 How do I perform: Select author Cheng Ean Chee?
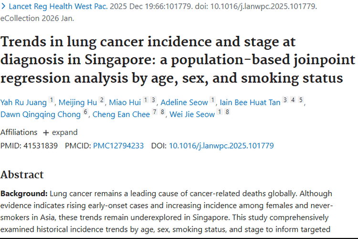[121, 114]
